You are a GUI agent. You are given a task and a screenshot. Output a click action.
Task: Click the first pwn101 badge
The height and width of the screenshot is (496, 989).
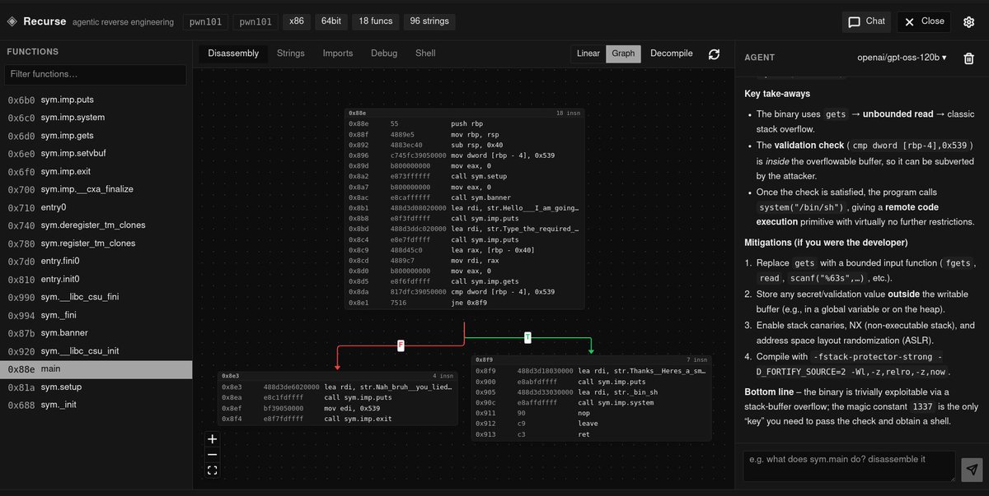pos(204,21)
